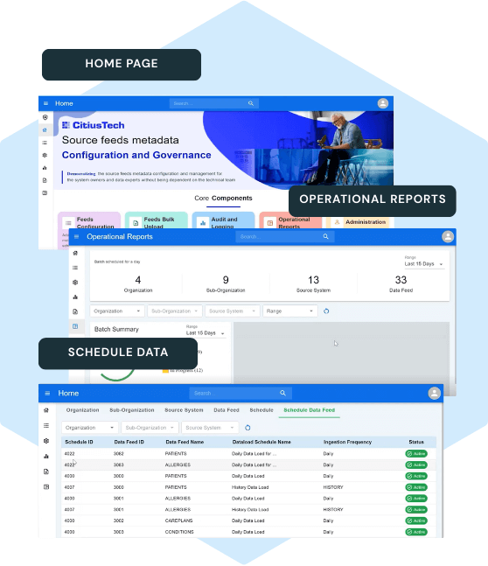This screenshot has width=488, height=566.
Task: Open the Source System dropdown in Operational Reports
Action: [x=232, y=311]
